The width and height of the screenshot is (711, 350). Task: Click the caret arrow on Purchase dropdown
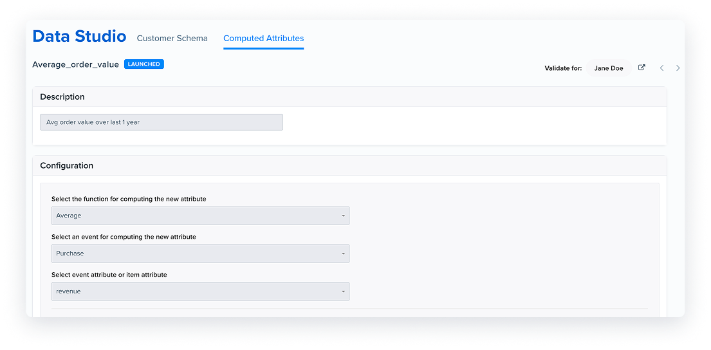click(x=343, y=253)
